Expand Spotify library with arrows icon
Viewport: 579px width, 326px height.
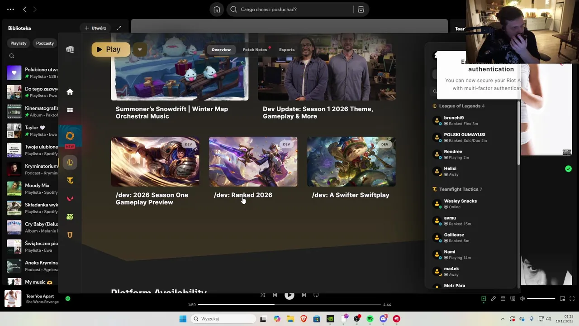(119, 28)
